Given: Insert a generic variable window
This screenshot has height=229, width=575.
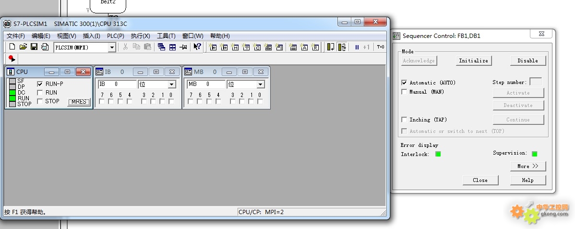Looking at the screenshot, I should tap(268, 47).
